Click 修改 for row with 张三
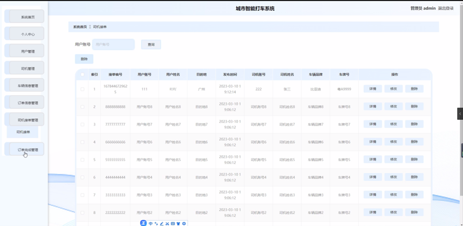 tap(393, 89)
